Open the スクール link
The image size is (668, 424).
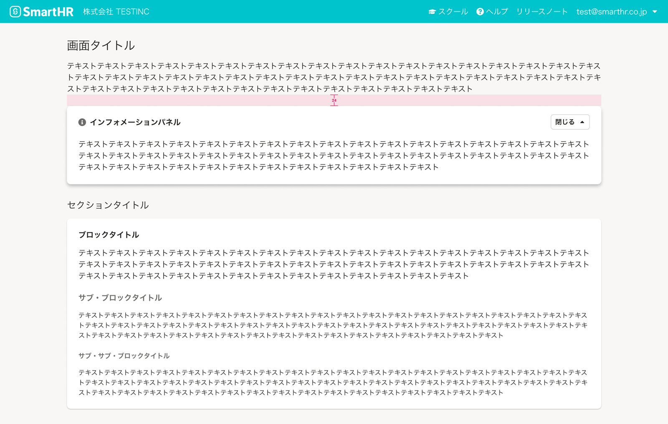point(453,12)
